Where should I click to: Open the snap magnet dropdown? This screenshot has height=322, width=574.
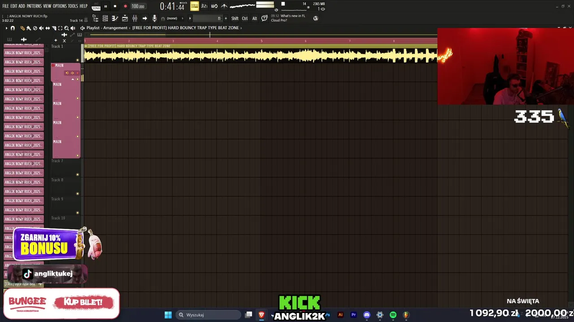click(x=13, y=28)
